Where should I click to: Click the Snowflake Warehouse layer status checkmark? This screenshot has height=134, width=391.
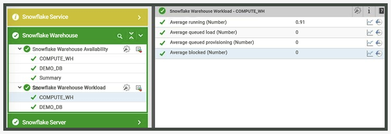(x=15, y=36)
